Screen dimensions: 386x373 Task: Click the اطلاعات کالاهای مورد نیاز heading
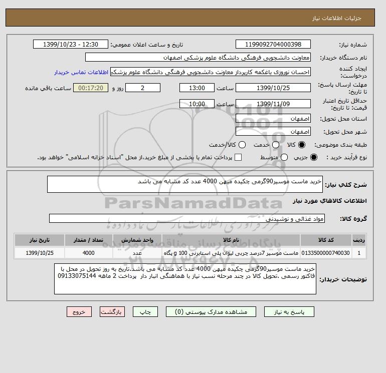tap(330, 201)
